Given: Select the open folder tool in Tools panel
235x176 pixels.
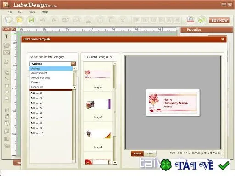Looking at the screenshot, I should pyautogui.click(x=6, y=45).
